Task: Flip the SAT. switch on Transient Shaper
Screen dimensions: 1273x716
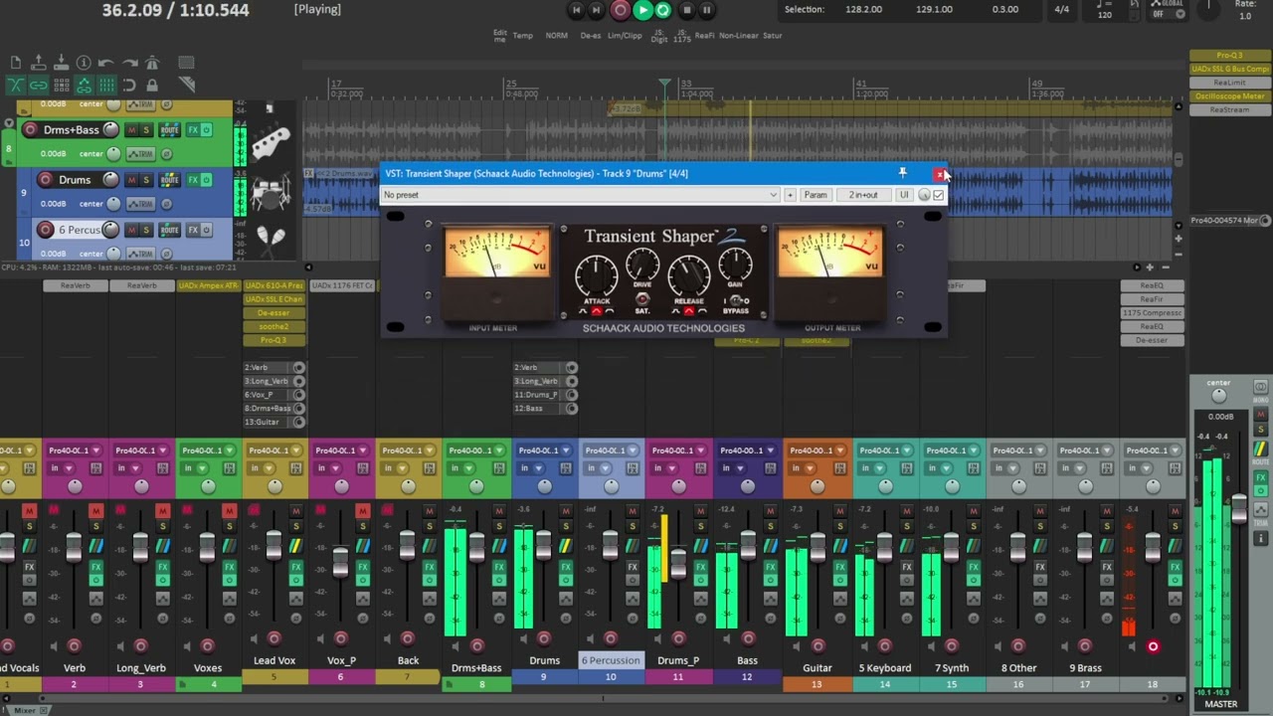Action: coord(642,298)
